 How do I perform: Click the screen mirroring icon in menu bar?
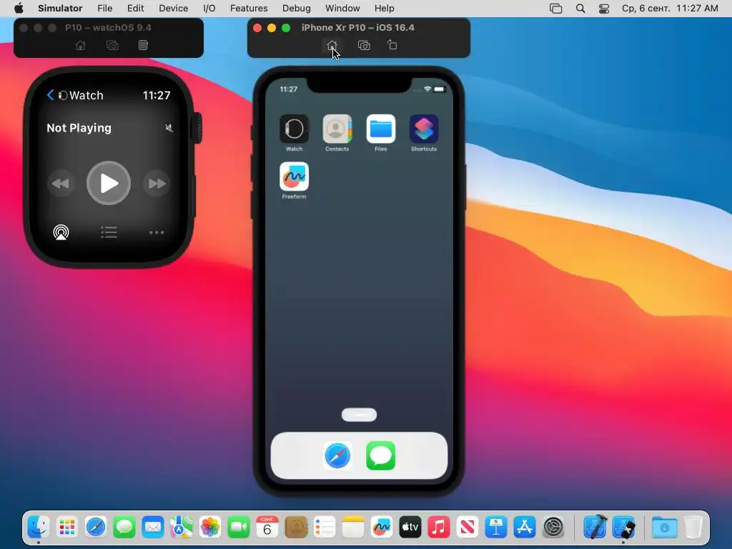pyautogui.click(x=555, y=9)
